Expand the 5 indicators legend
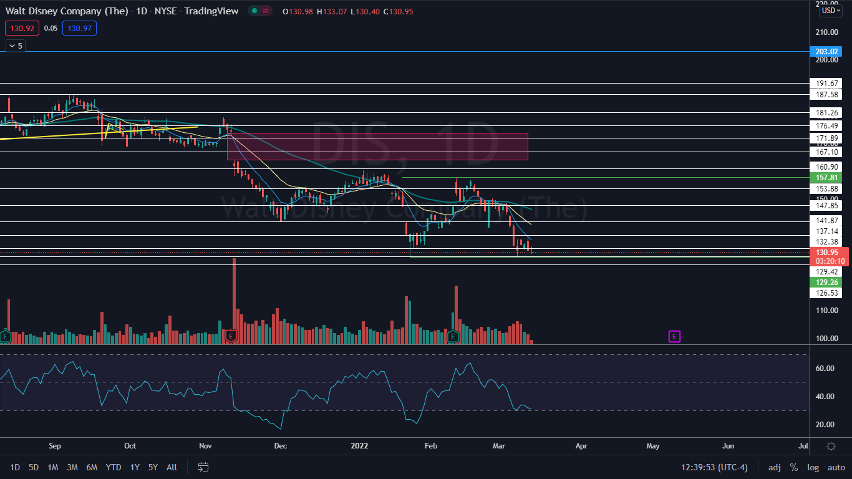The image size is (852, 479). click(15, 46)
